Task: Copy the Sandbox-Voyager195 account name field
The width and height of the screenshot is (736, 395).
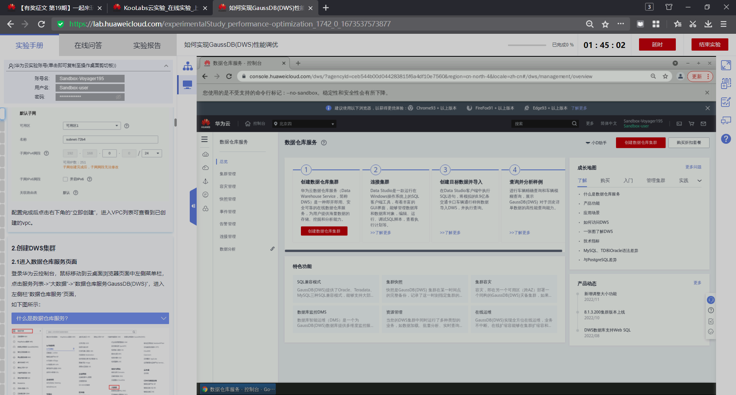Action: coord(90,79)
